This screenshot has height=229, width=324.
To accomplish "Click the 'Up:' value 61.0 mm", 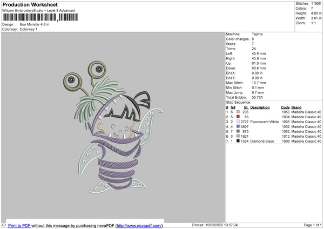I will point(259,63).
